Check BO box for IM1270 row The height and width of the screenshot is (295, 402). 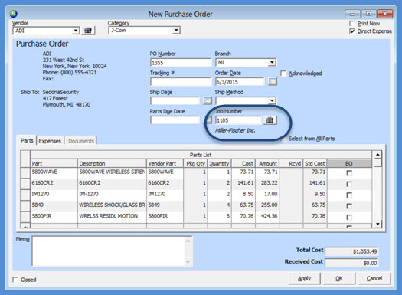point(349,195)
